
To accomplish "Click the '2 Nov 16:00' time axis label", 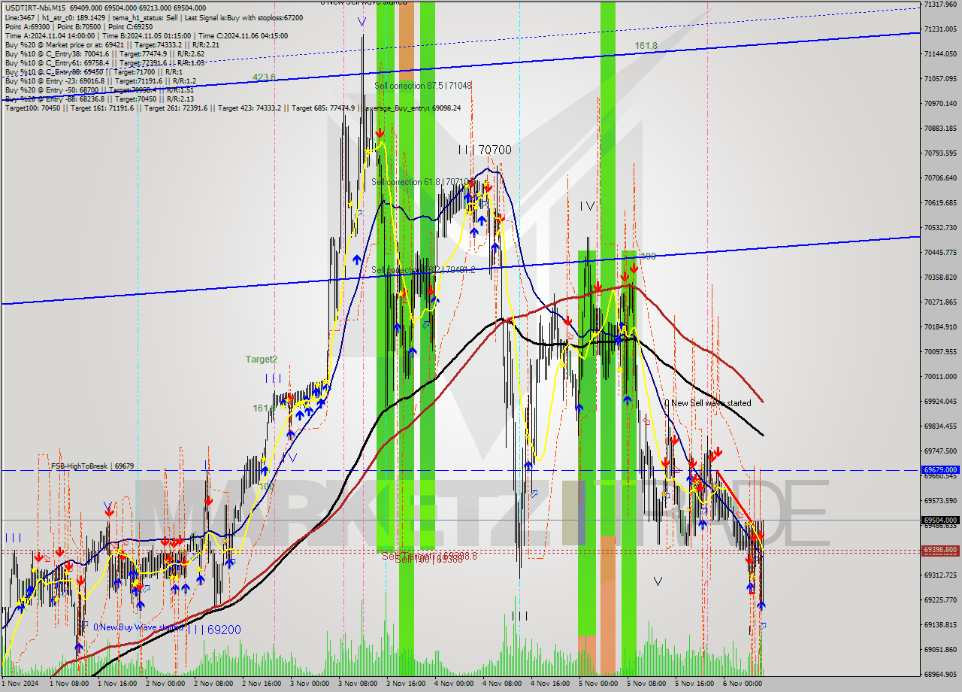I will click(262, 684).
